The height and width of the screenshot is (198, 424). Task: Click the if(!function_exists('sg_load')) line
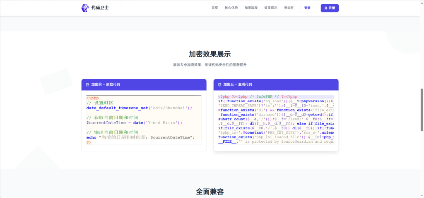coord(276,101)
